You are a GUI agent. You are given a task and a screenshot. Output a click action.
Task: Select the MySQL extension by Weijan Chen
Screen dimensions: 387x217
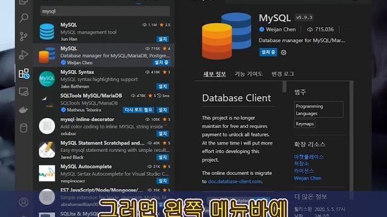(103, 55)
